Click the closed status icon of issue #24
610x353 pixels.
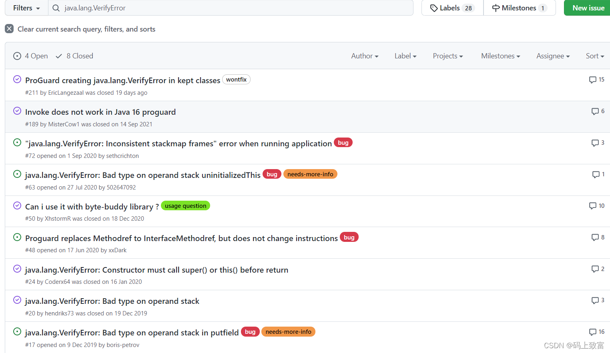(x=17, y=269)
